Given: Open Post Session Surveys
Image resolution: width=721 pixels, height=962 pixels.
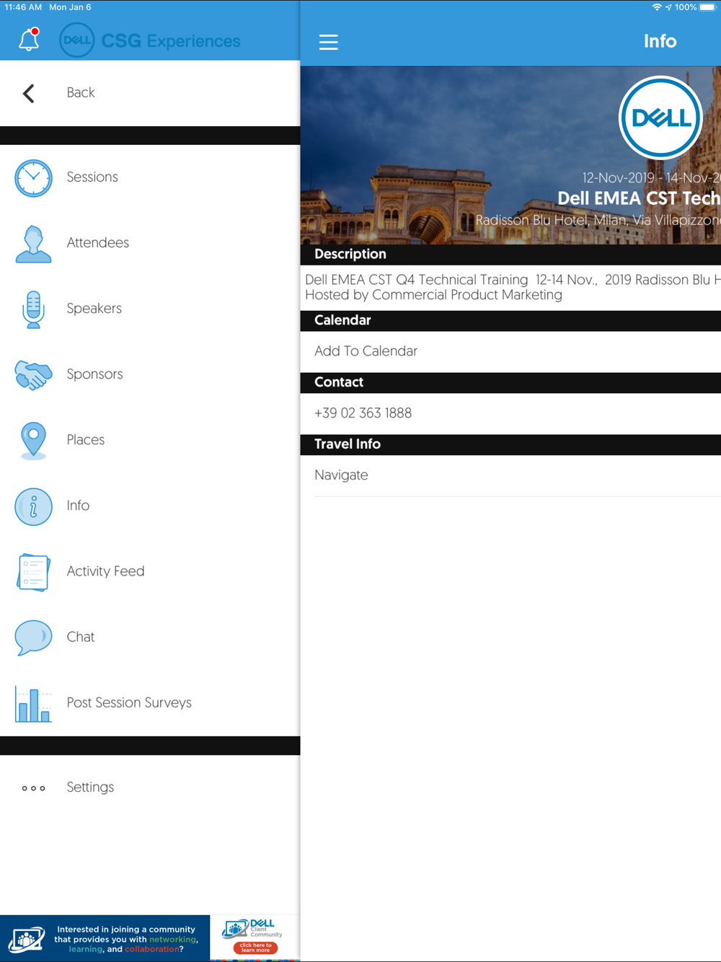Looking at the screenshot, I should tap(150, 702).
